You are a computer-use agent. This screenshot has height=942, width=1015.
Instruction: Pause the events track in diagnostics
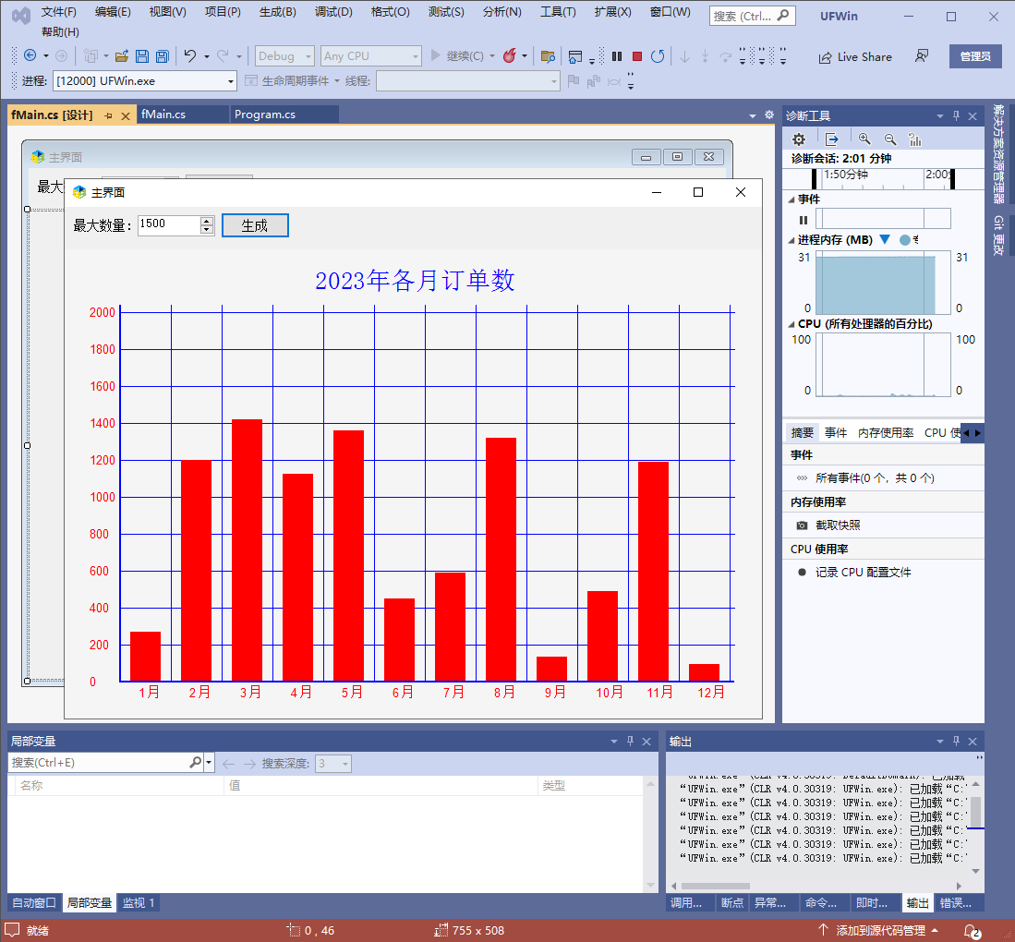pos(804,220)
